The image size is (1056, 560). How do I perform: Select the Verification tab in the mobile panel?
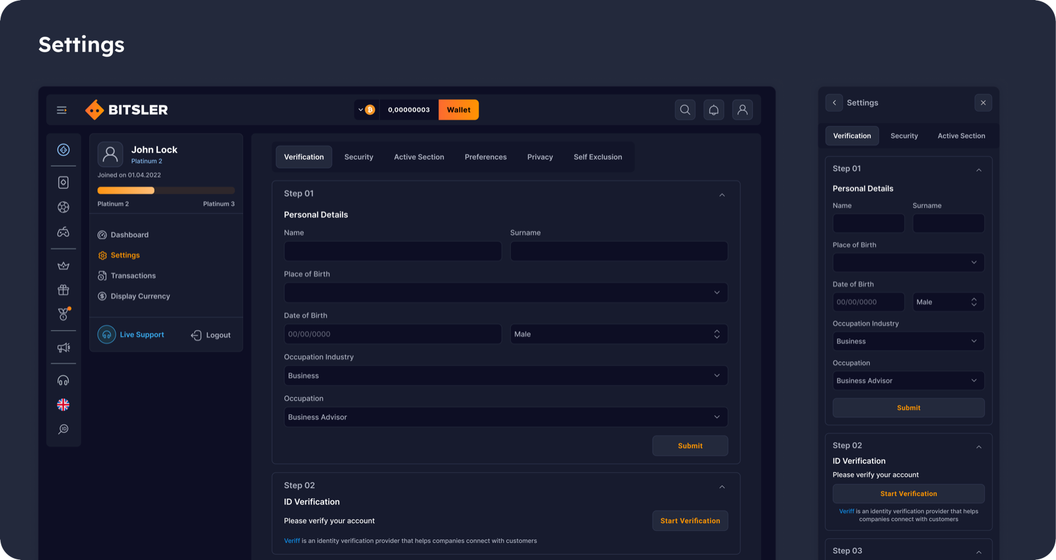click(852, 136)
